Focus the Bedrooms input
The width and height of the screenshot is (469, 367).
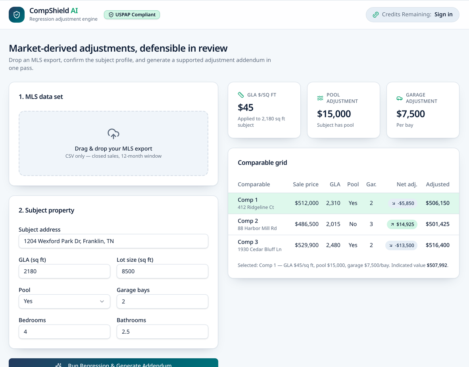pos(64,332)
